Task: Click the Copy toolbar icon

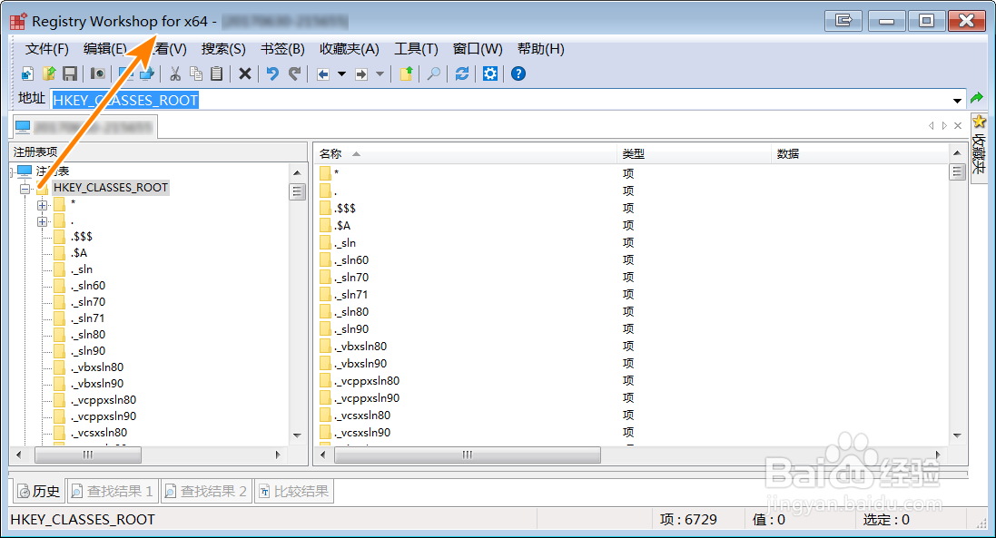Action: 196,73
